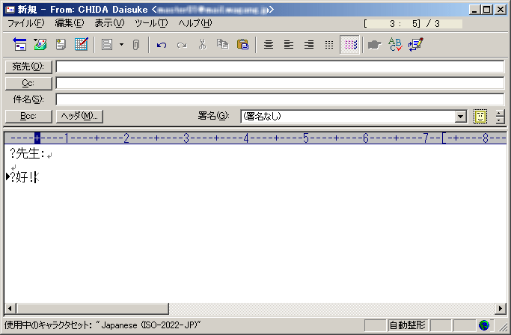Viewport: 511px width, 335px height.
Task: Open the ヘルプ(H) menu
Action: 195,23
